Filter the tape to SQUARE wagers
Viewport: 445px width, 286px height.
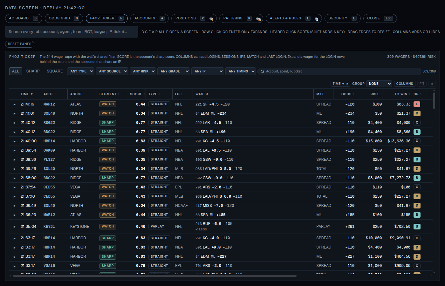point(55,71)
